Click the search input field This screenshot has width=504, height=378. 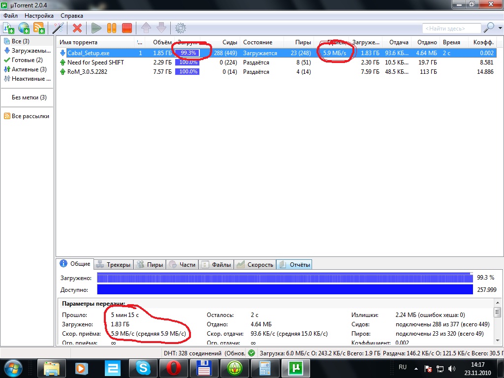(x=452, y=28)
